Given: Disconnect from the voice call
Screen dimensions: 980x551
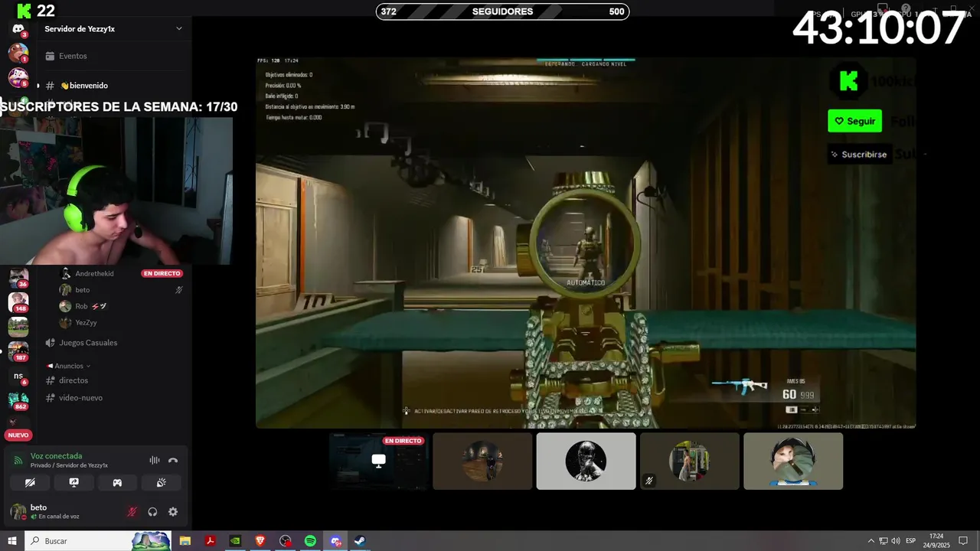Looking at the screenshot, I should 173,460.
